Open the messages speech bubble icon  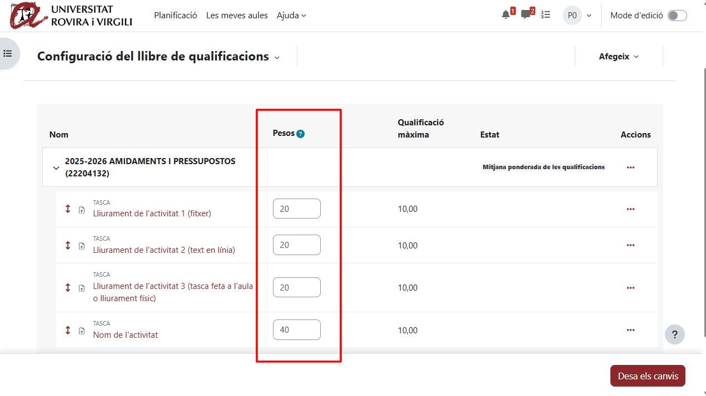pos(525,16)
